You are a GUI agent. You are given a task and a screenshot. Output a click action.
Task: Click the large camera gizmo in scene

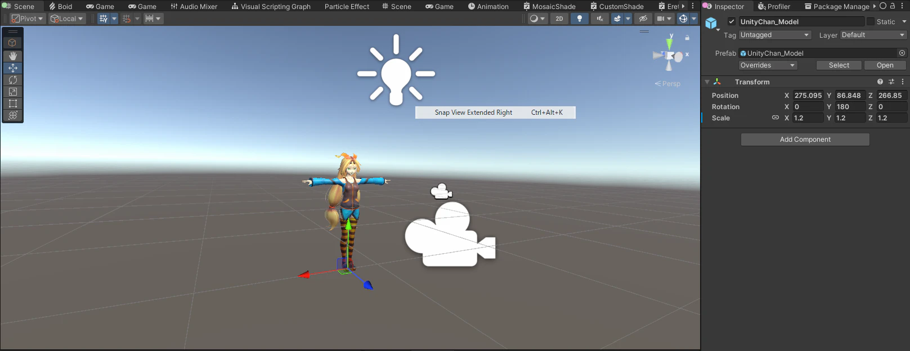[x=450, y=234]
